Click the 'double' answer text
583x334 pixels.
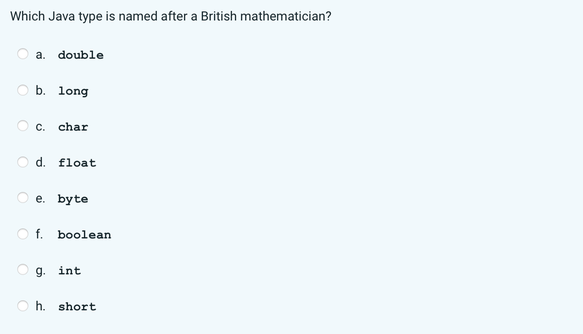point(81,55)
